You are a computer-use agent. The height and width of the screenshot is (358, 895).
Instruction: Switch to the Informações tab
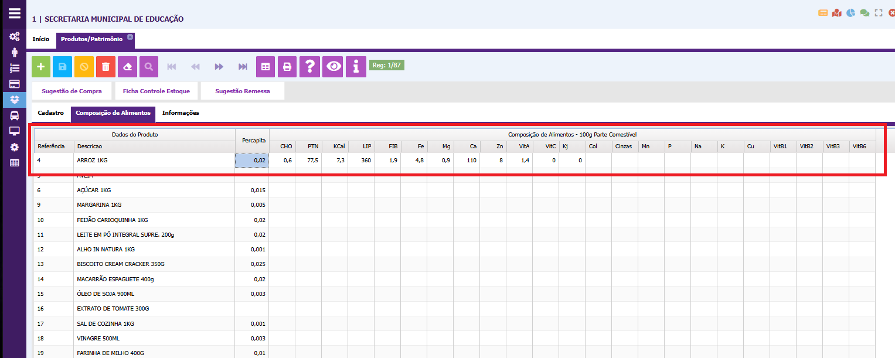181,113
